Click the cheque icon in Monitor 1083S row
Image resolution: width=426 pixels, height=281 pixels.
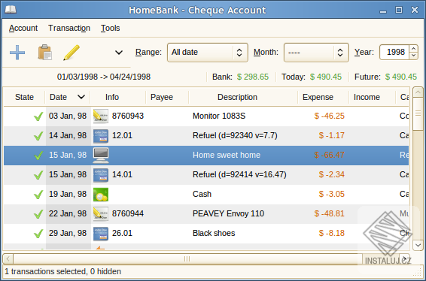101,116
